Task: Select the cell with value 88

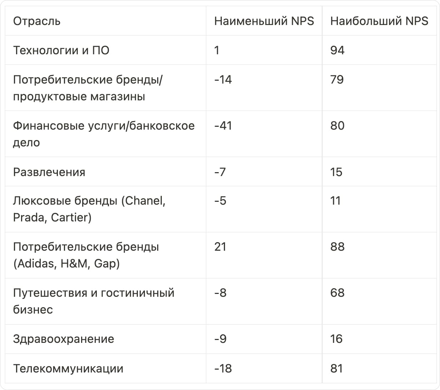Action: pyautogui.click(x=337, y=247)
